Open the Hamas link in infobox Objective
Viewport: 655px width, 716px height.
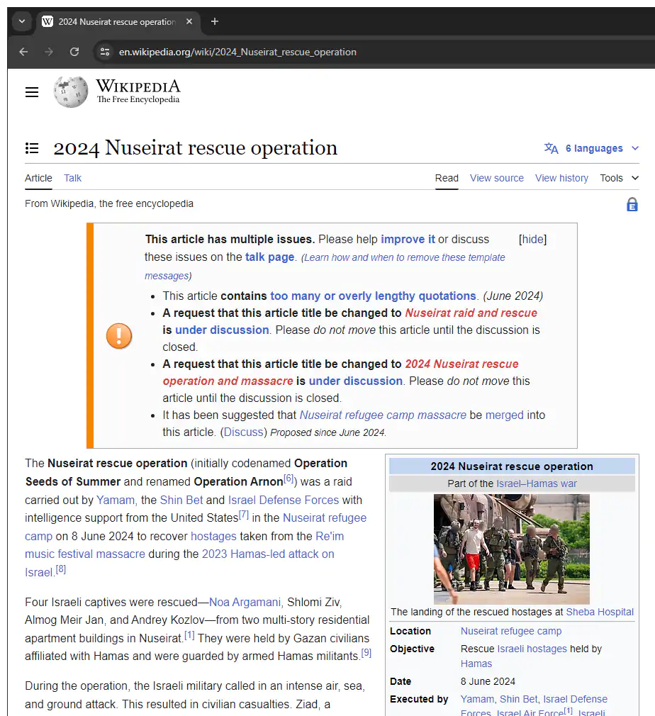[x=476, y=664]
